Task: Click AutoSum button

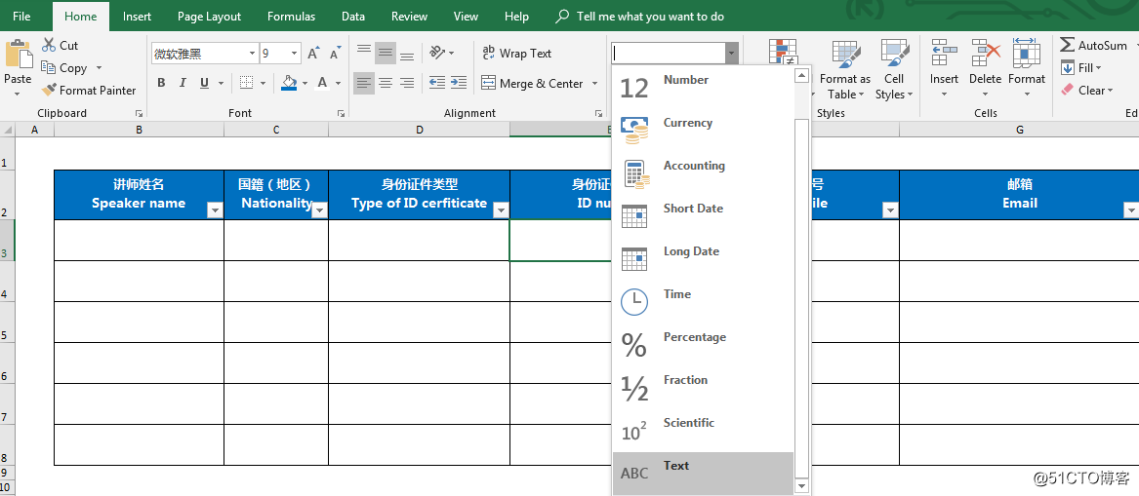Action: (x=1093, y=45)
